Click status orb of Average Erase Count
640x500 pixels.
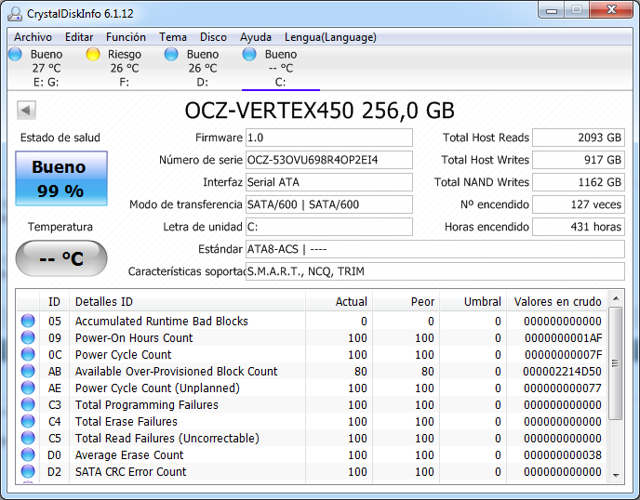[x=28, y=454]
